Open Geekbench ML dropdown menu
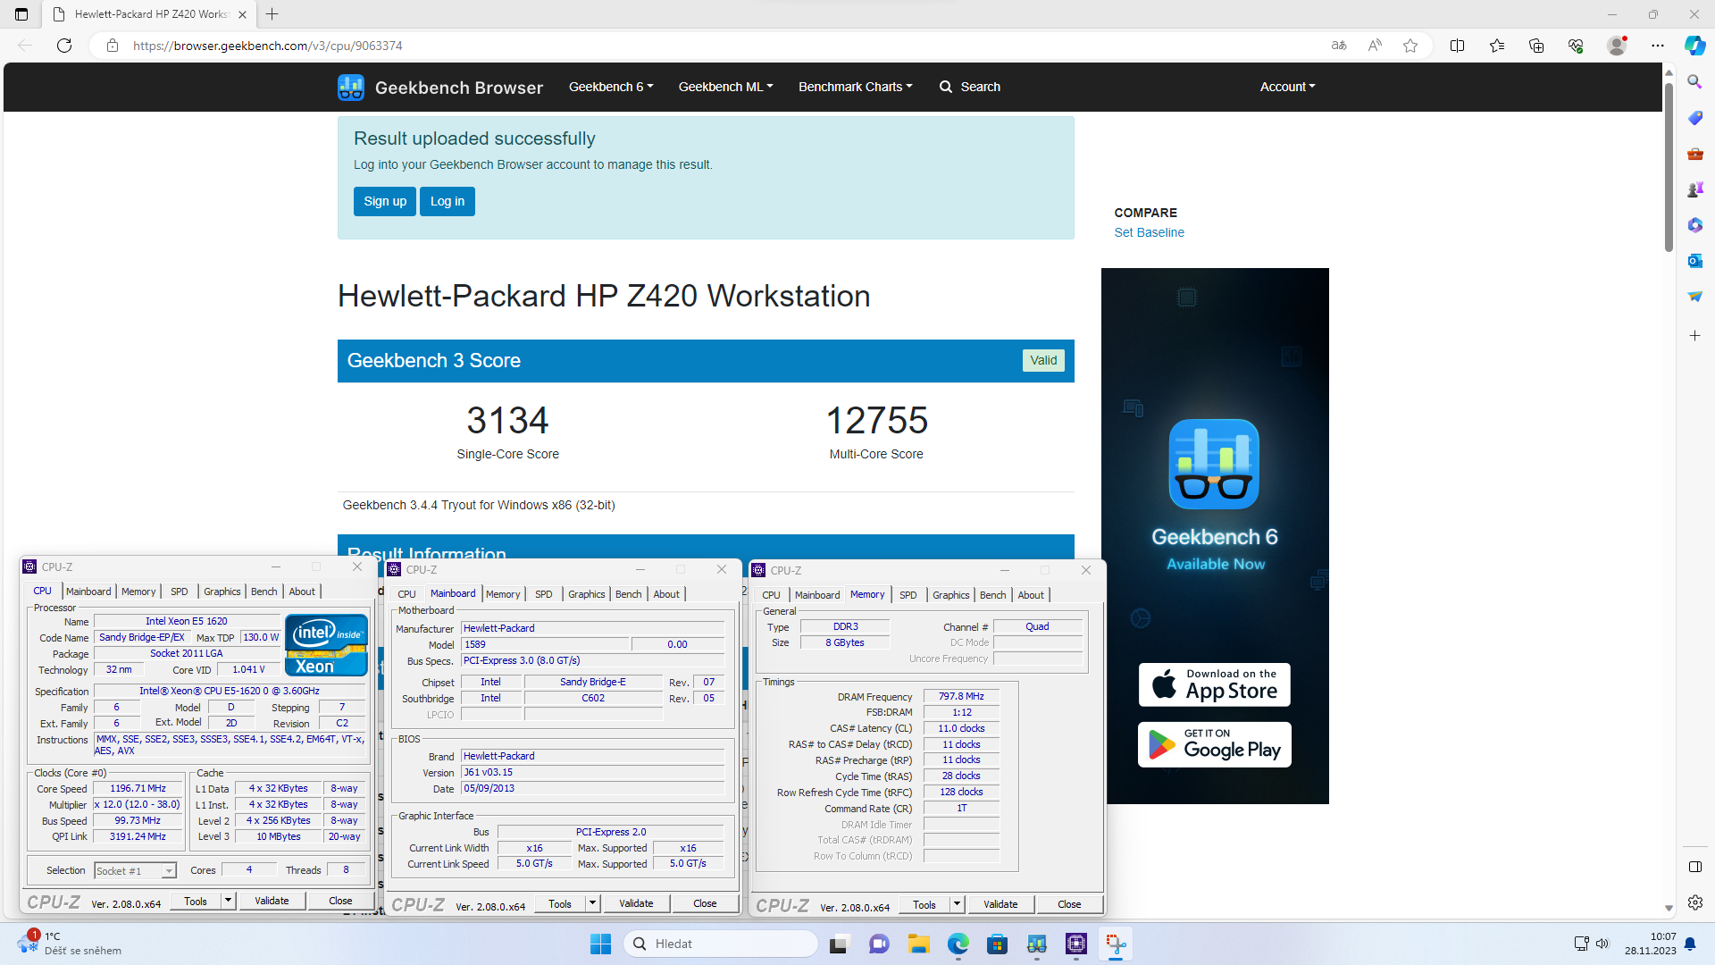This screenshot has width=1715, height=965. [x=725, y=87]
